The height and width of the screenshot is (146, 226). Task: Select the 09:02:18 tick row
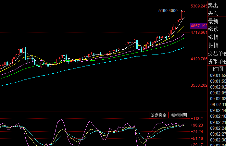pyautogui.click(x=218, y=116)
